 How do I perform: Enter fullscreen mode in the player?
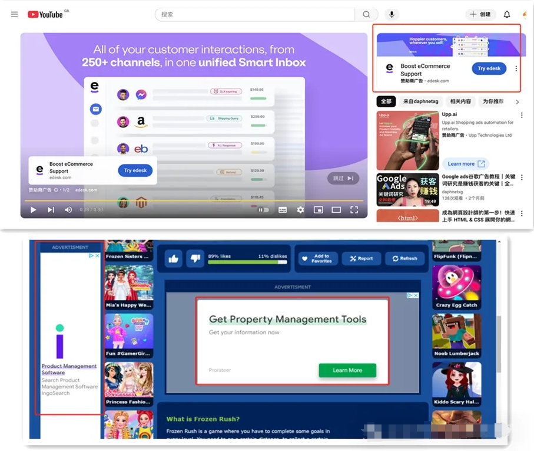coord(354,210)
